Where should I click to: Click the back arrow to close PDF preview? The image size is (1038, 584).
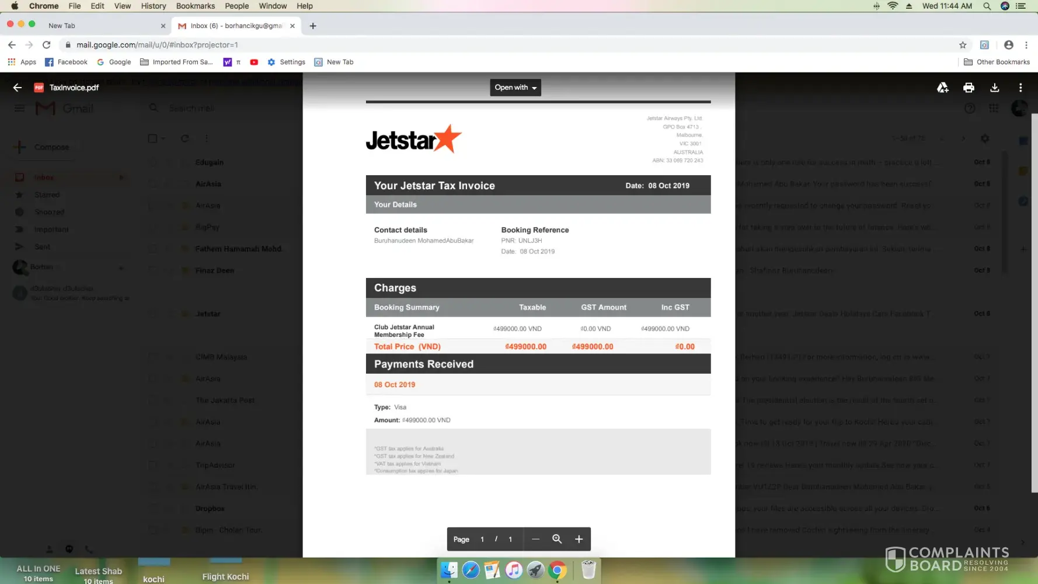(18, 88)
